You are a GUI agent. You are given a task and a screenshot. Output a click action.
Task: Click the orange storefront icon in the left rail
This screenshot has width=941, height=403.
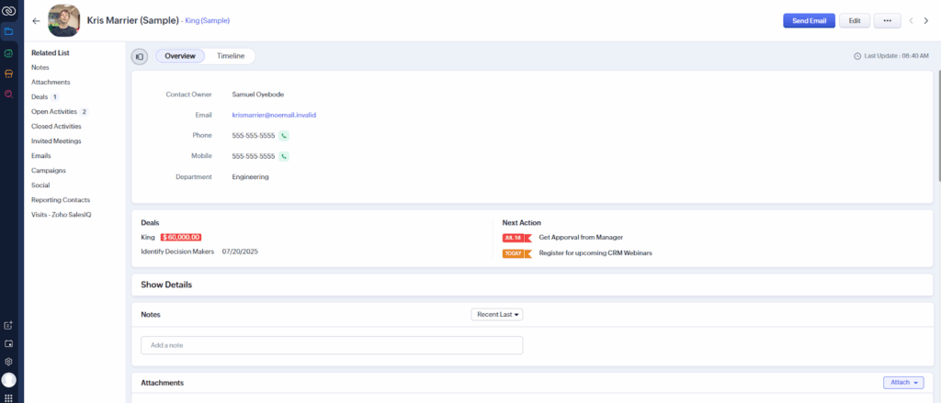click(8, 73)
